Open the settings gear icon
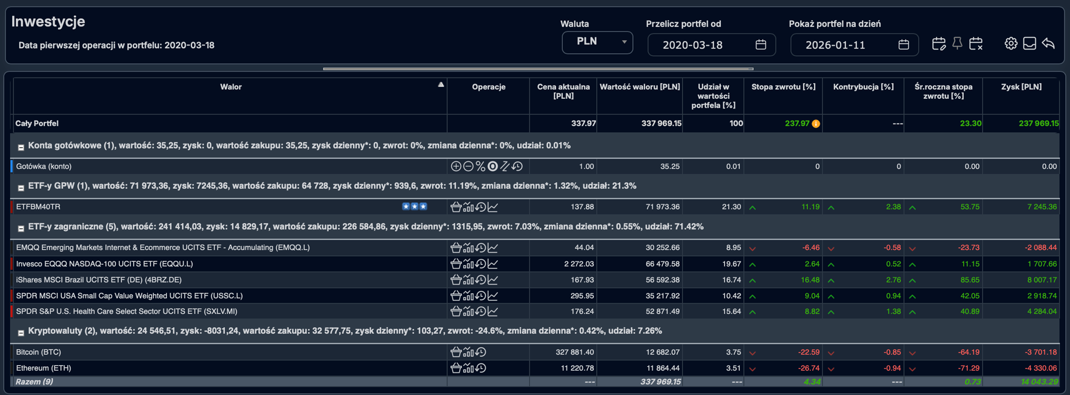Viewport: 1070px width, 395px height. click(1011, 44)
